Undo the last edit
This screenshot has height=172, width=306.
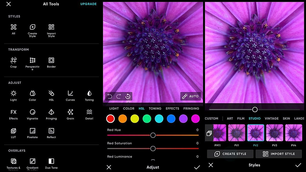(109, 96)
